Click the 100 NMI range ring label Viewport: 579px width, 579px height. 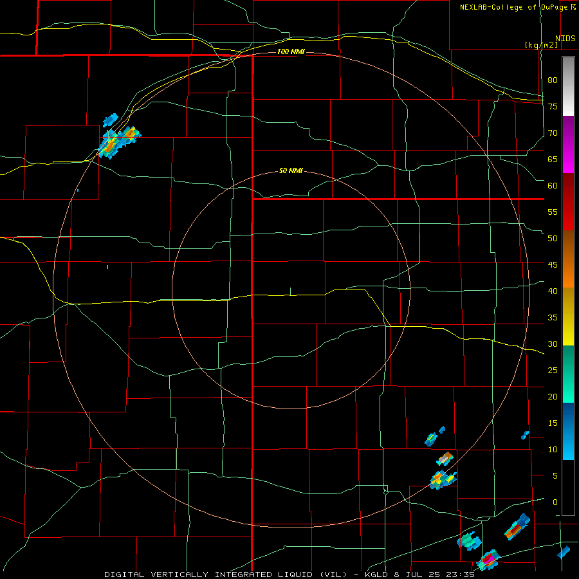[x=291, y=51]
